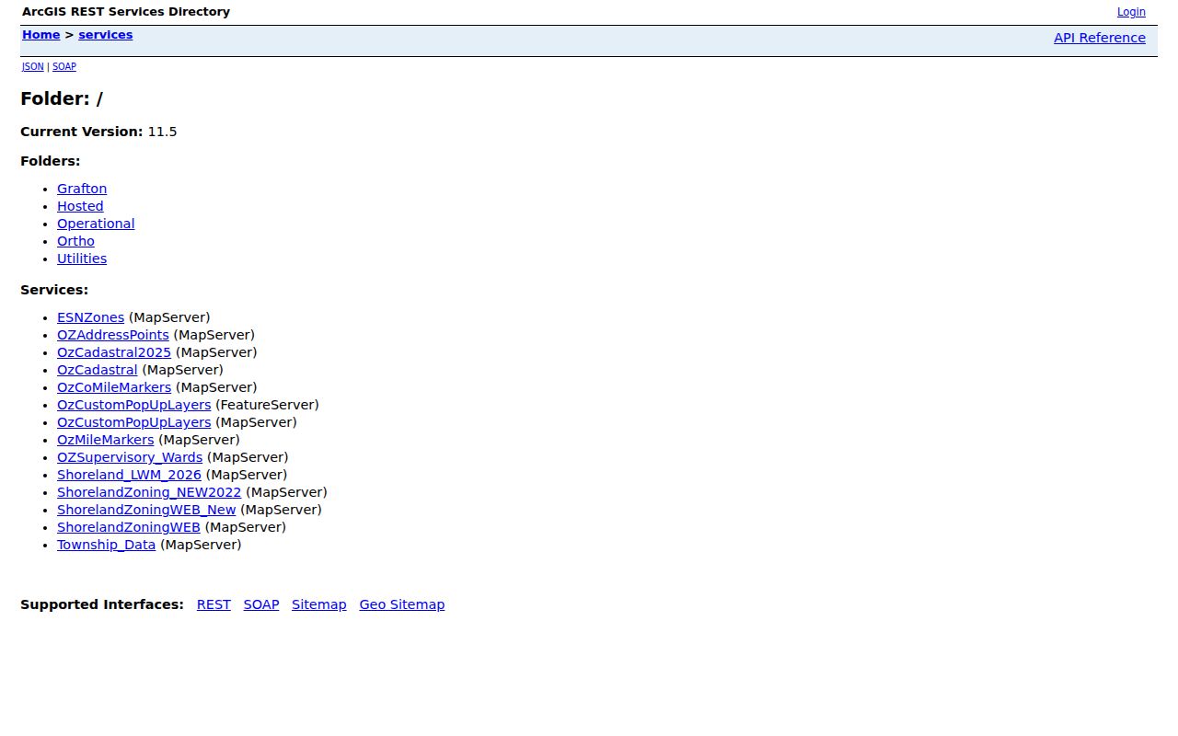Open the OzCoMileMarkers service
This screenshot has width=1178, height=736.
[x=114, y=387]
